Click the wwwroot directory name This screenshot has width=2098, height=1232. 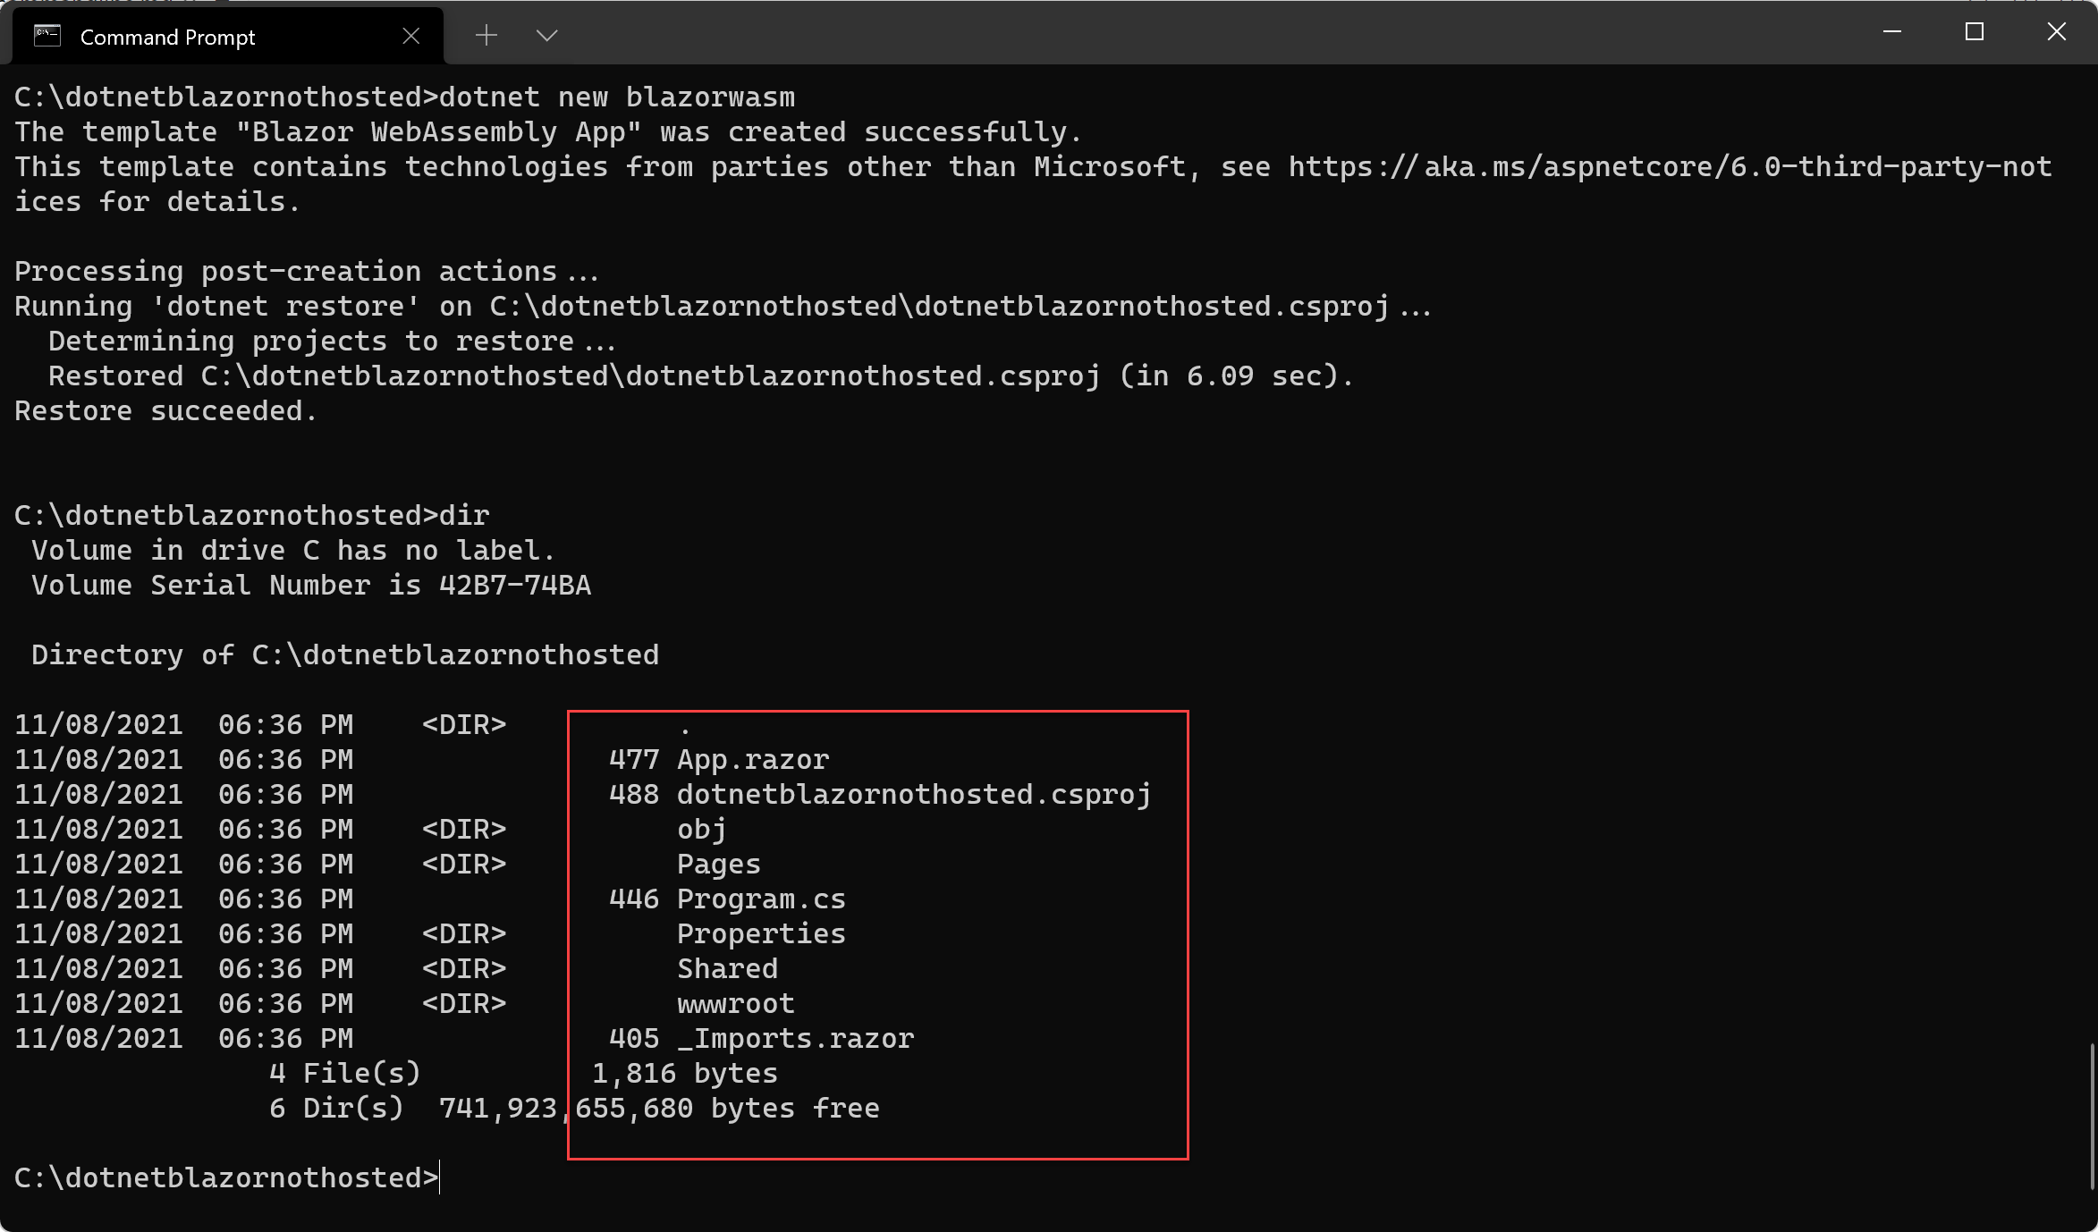point(735,1004)
